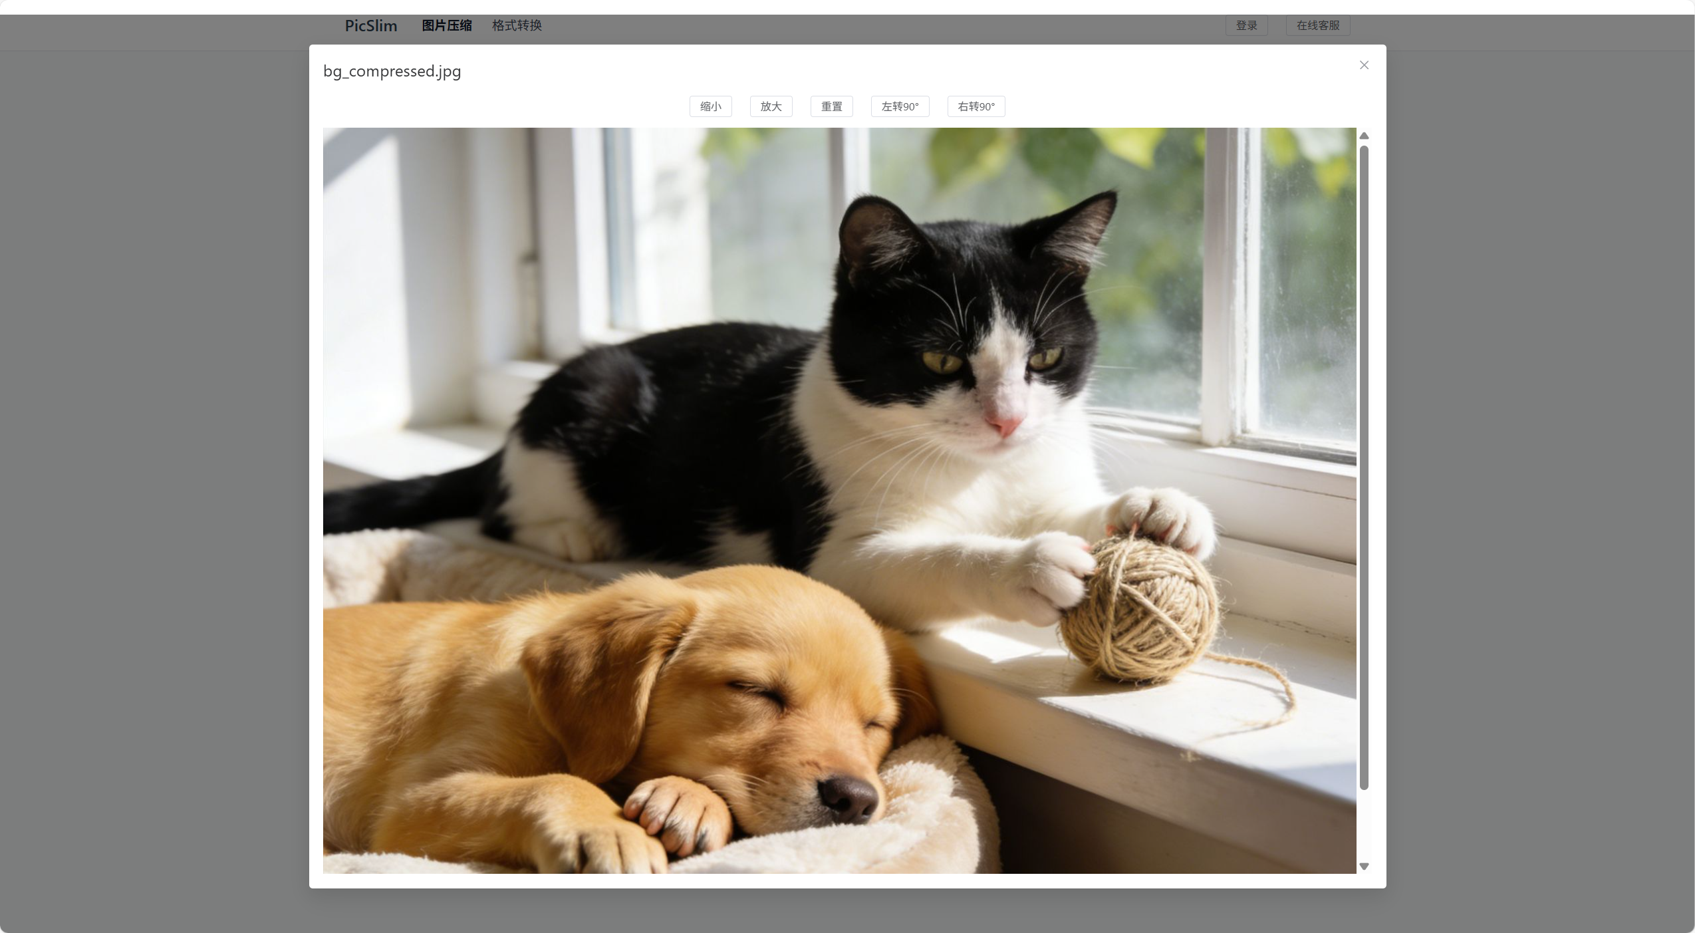The height and width of the screenshot is (933, 1695).
Task: Switch to the 格式转换 tab
Action: click(x=517, y=25)
